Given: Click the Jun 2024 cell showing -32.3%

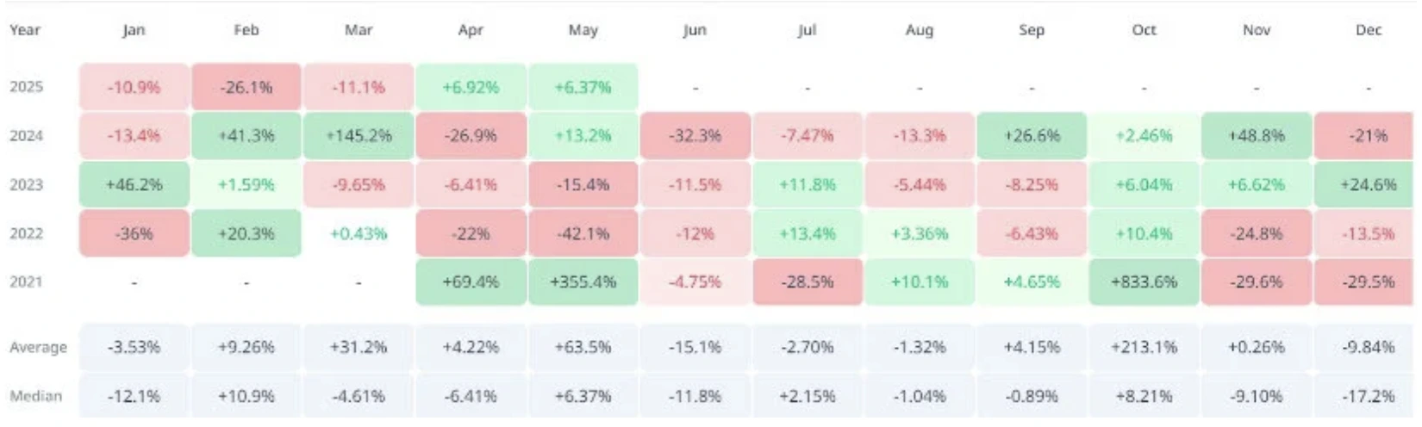Looking at the screenshot, I should click(x=695, y=136).
